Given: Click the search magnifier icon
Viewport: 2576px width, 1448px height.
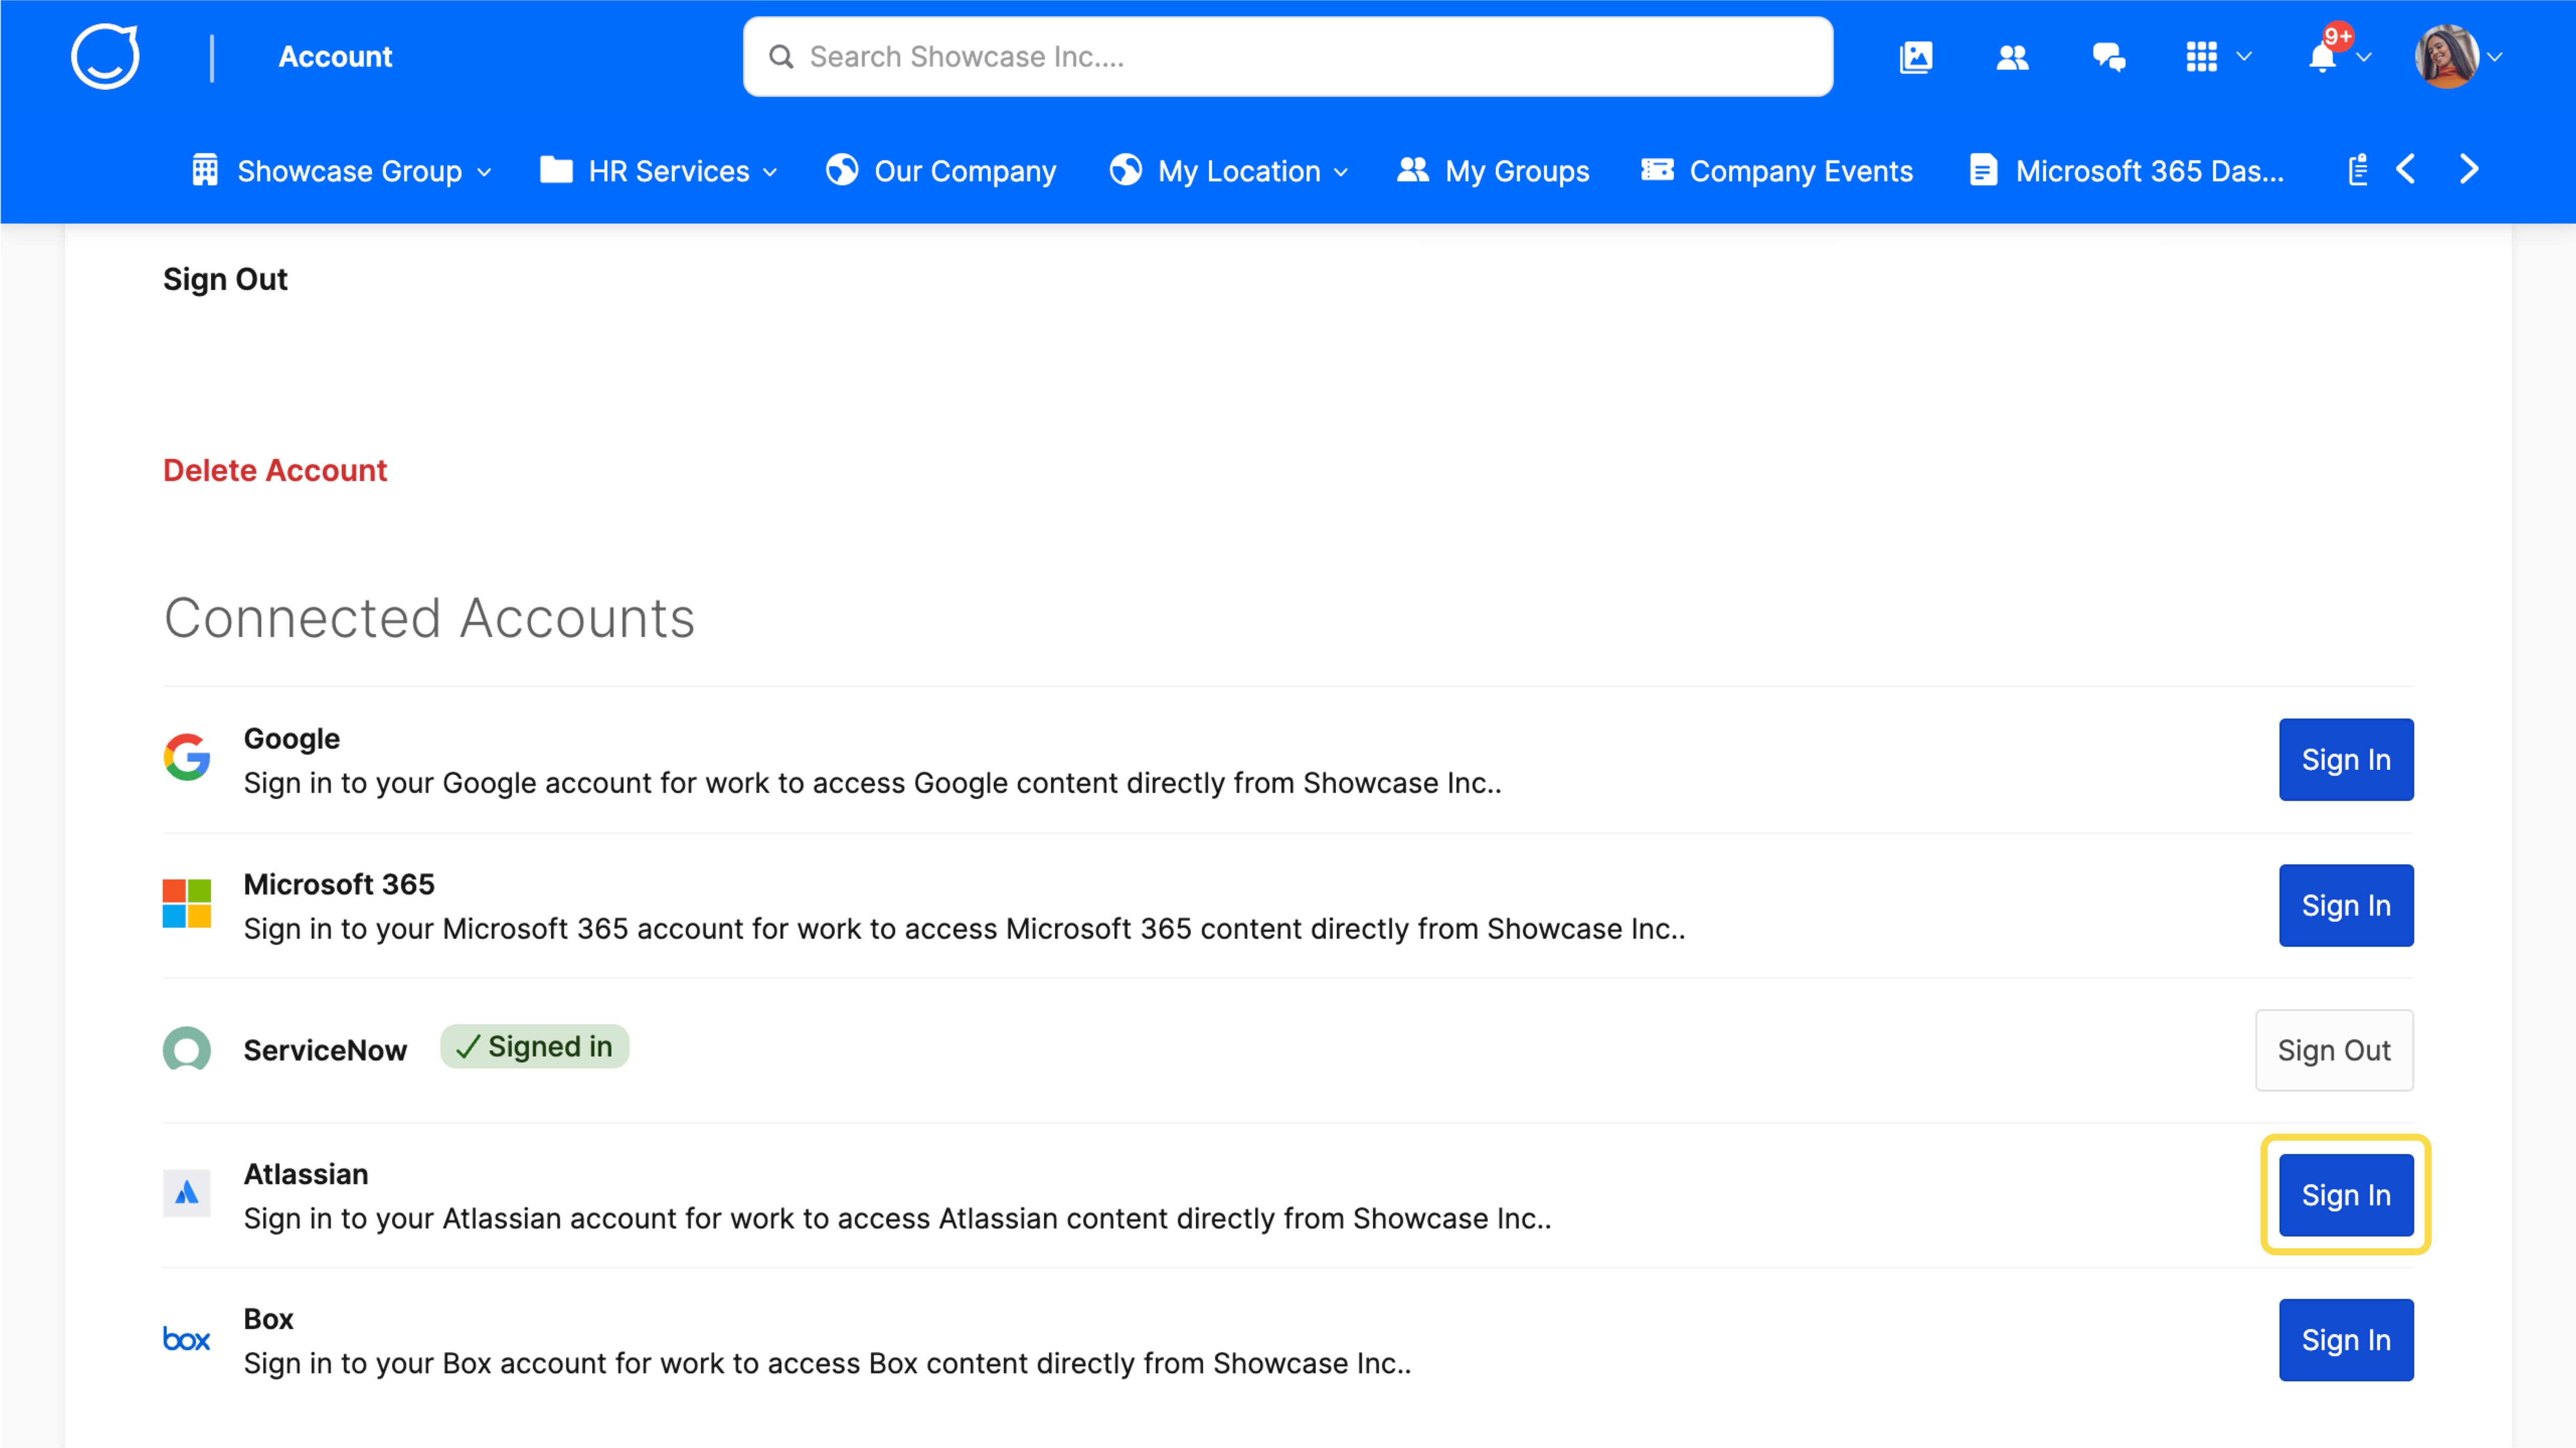Looking at the screenshot, I should 781,57.
